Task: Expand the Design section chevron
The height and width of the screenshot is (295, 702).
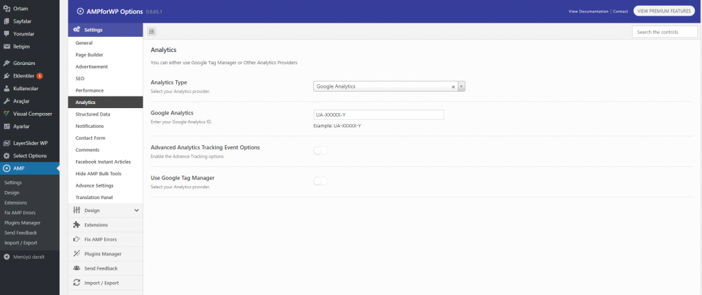Action: coord(136,210)
